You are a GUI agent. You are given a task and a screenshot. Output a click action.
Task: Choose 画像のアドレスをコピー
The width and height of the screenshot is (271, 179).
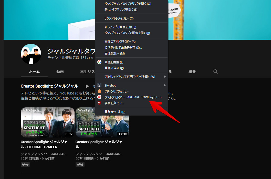(x=131, y=42)
